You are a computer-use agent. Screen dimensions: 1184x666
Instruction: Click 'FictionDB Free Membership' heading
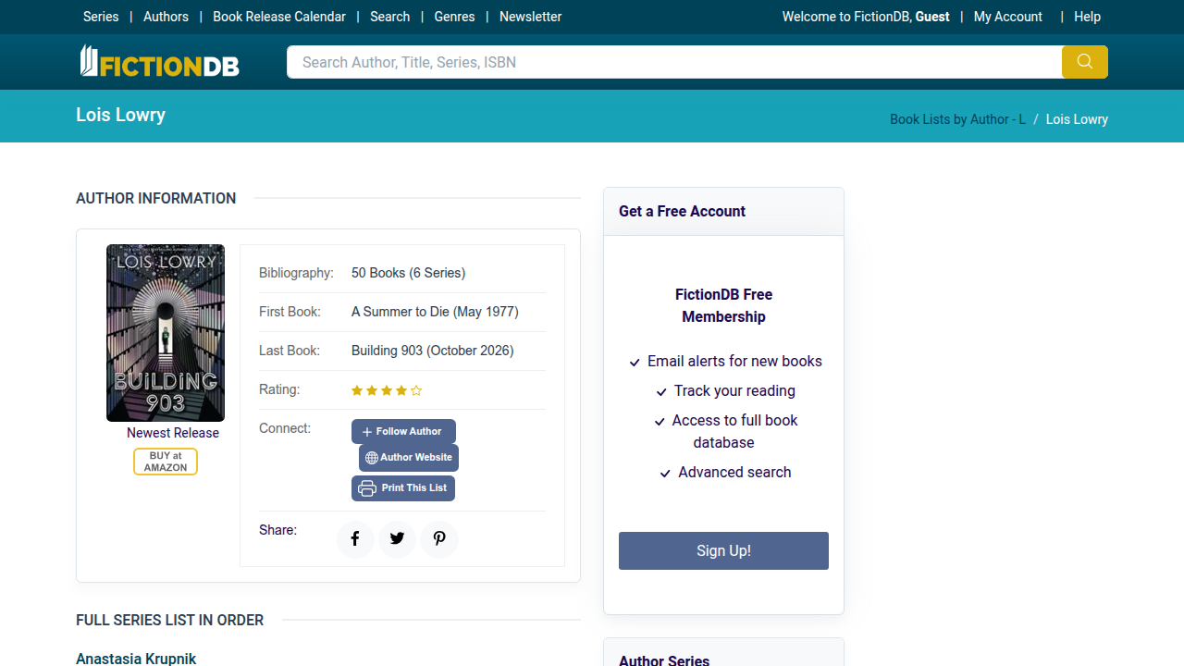(723, 305)
